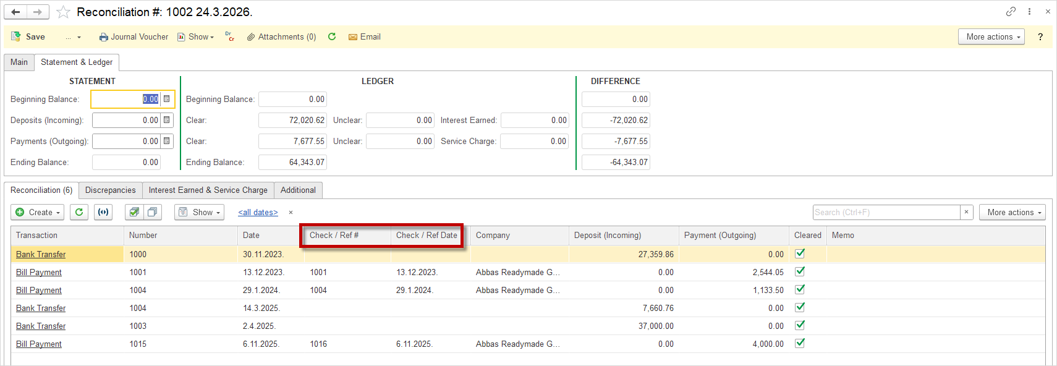Copy link using the chain icon
1057x366 pixels.
1011,11
